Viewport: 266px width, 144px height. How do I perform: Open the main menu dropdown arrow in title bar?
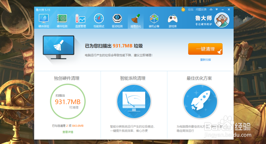pyautogui.click(x=217, y=9)
